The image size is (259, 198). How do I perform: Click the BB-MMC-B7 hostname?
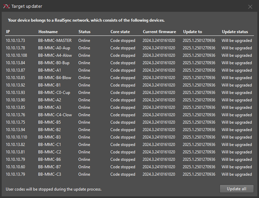pyautogui.click(x=49, y=167)
